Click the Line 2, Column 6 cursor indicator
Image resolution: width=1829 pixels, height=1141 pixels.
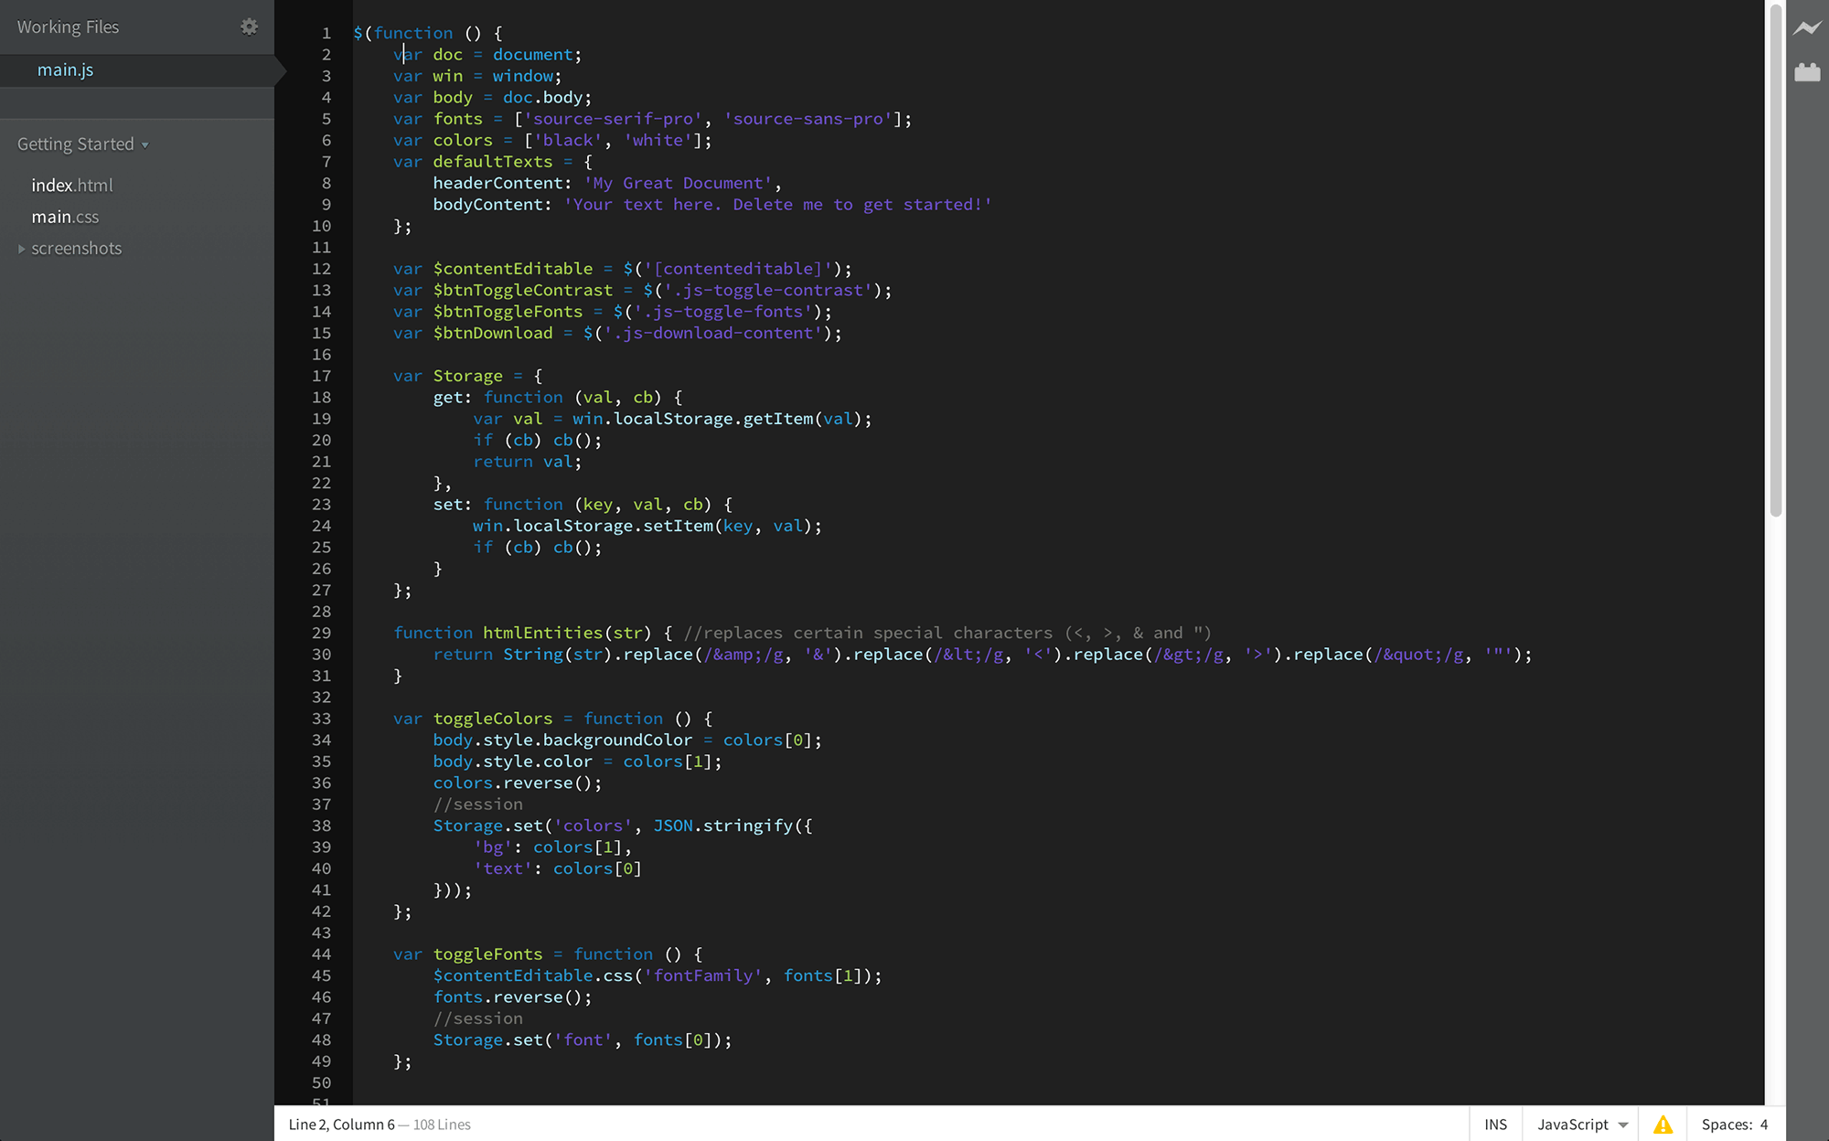(x=341, y=1125)
